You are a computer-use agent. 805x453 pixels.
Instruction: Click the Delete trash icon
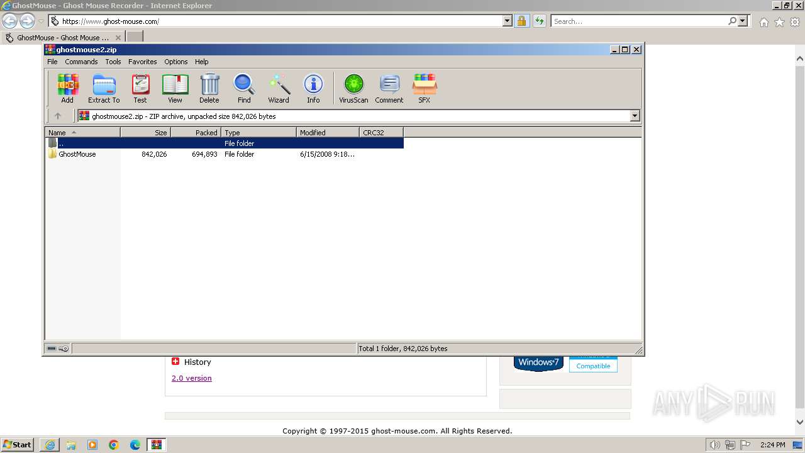click(x=209, y=88)
